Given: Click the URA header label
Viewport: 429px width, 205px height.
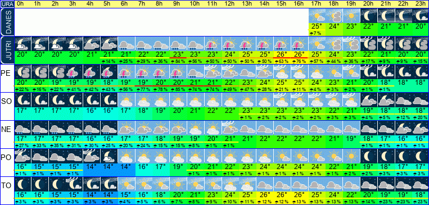Looking at the screenshot, I should point(7,4).
